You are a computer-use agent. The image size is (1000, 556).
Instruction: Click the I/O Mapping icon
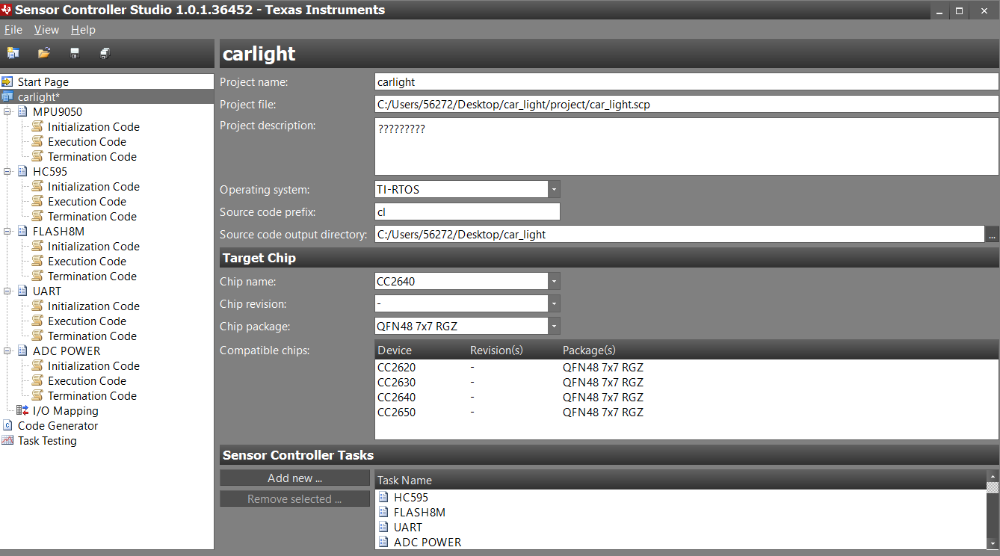click(x=22, y=410)
